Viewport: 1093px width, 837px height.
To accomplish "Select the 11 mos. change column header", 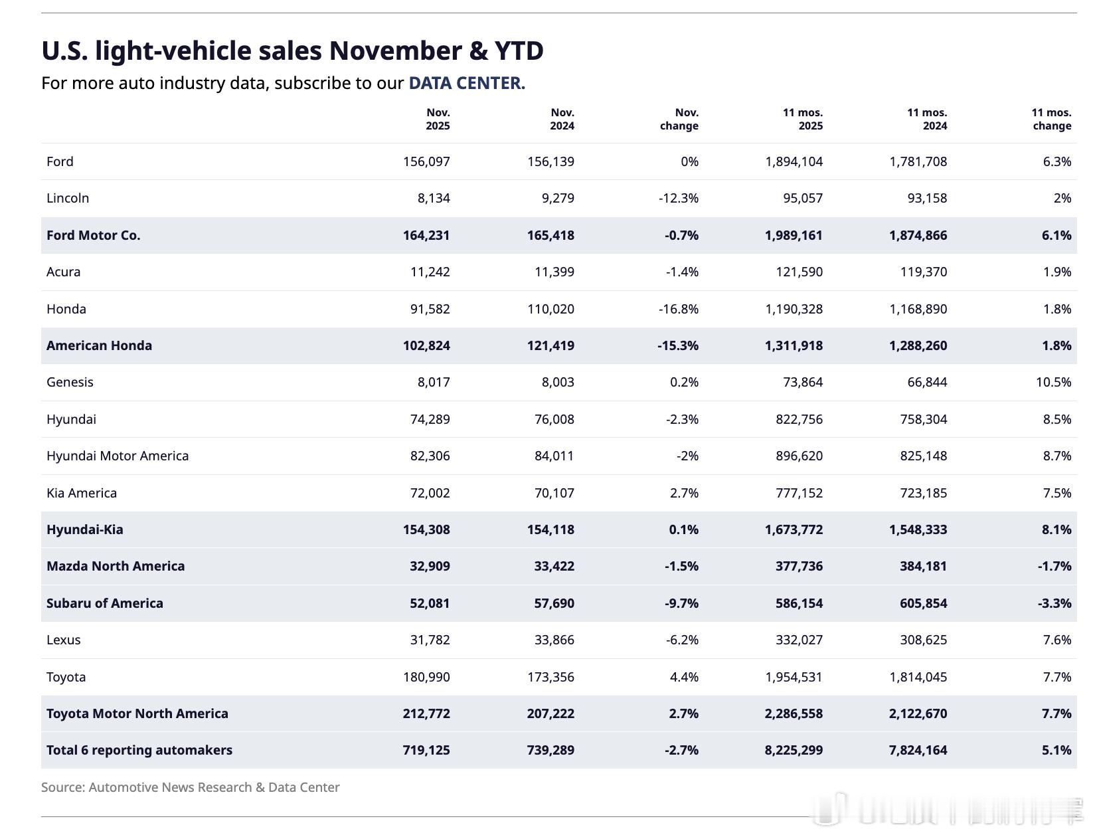I will [x=1051, y=120].
